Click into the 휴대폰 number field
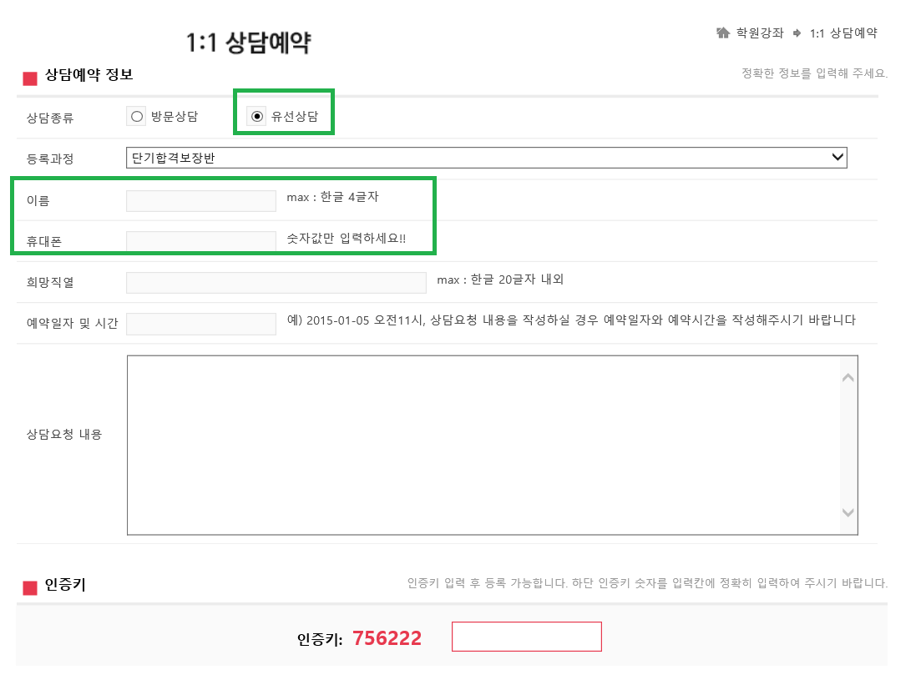The image size is (921, 675). click(x=200, y=241)
